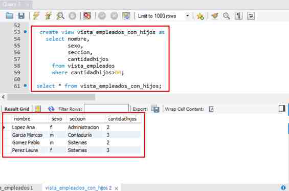Select the sexo column header
Screen dimensions: 289x191
tap(58, 119)
